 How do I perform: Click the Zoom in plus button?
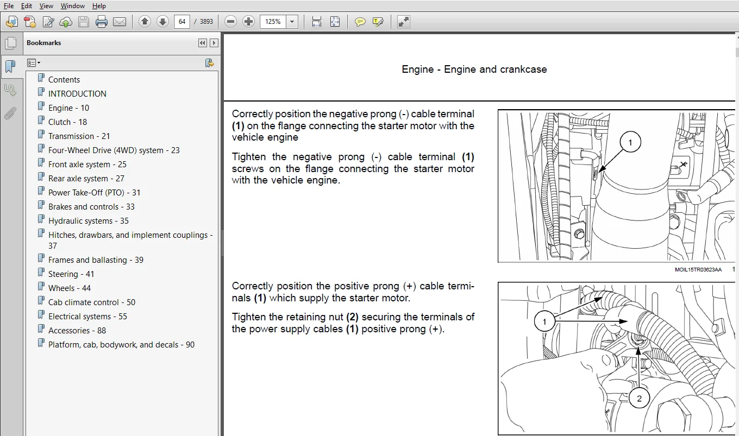[249, 22]
